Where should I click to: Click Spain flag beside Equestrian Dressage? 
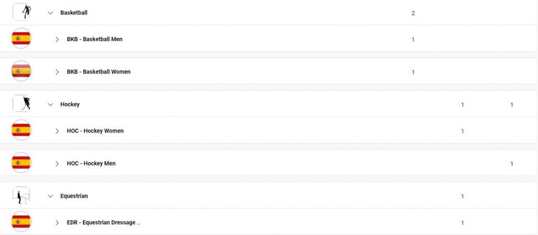pyautogui.click(x=21, y=222)
